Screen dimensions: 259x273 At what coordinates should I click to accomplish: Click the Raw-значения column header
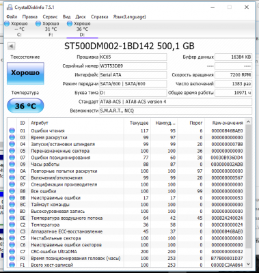pos(226,123)
